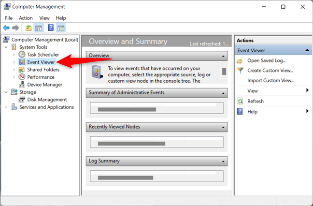
Task: Select Disk Management in console tree
Action: tap(47, 100)
